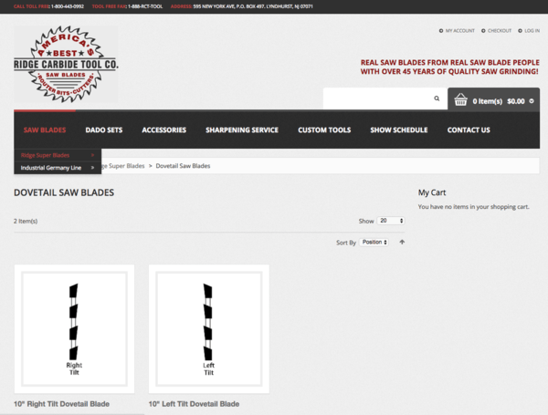Select the Accessories menu item
The image size is (548, 415).
tap(164, 130)
